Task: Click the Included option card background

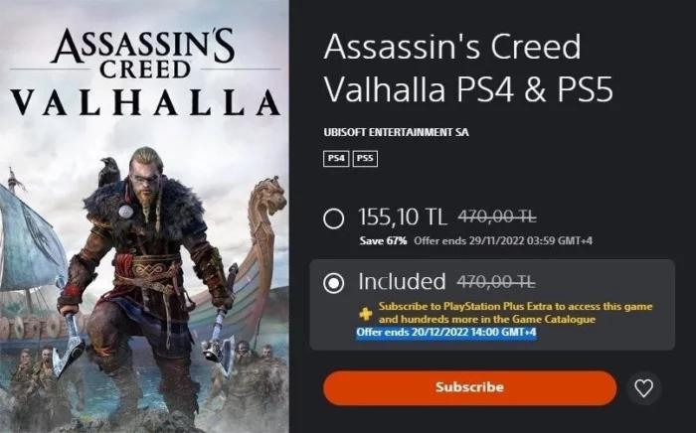Action: 492,305
